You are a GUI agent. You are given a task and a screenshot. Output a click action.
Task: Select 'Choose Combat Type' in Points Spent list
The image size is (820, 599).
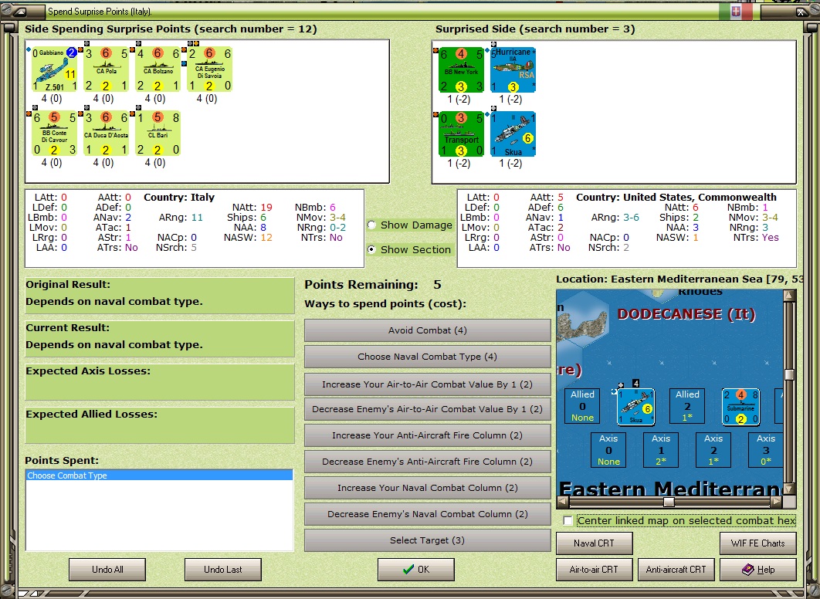point(159,475)
